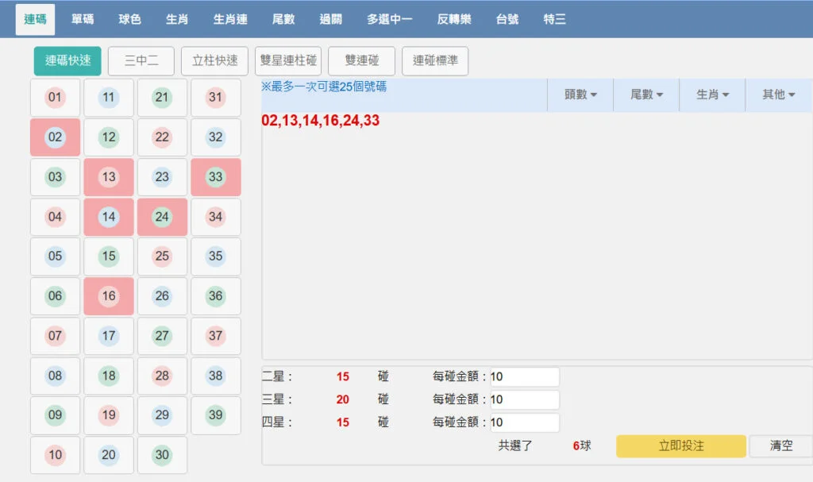Open the 其他 dropdown

tap(776, 94)
